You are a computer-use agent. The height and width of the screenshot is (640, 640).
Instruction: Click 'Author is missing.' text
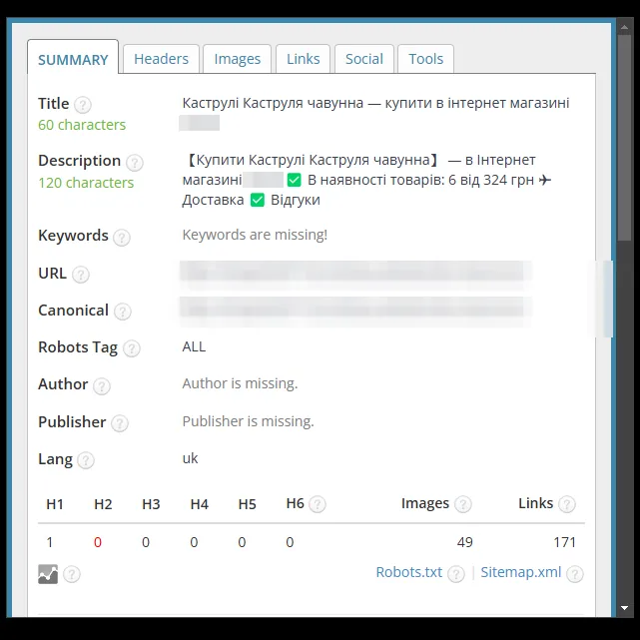[x=240, y=383]
